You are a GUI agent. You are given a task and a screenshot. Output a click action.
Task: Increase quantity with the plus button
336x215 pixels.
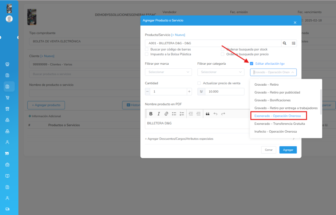[189, 92]
